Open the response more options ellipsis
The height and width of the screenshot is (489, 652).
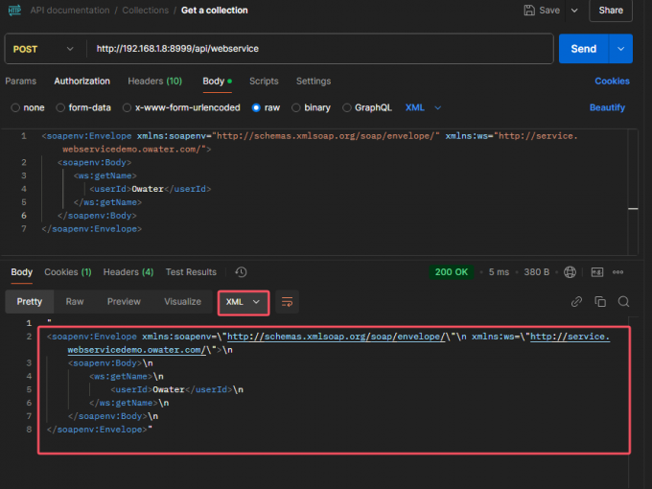(x=617, y=272)
